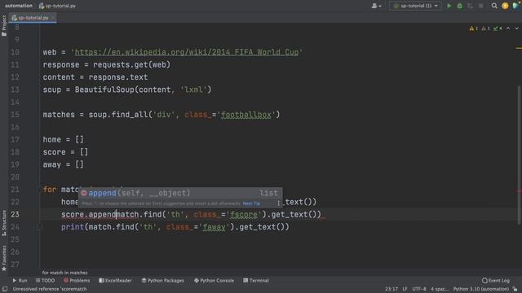Click 'BeautifulSoup' on line 13
Screen dimensions: 522x293
[x=104, y=90]
